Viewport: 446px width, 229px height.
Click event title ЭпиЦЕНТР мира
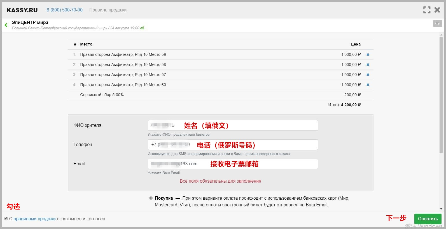click(x=30, y=22)
